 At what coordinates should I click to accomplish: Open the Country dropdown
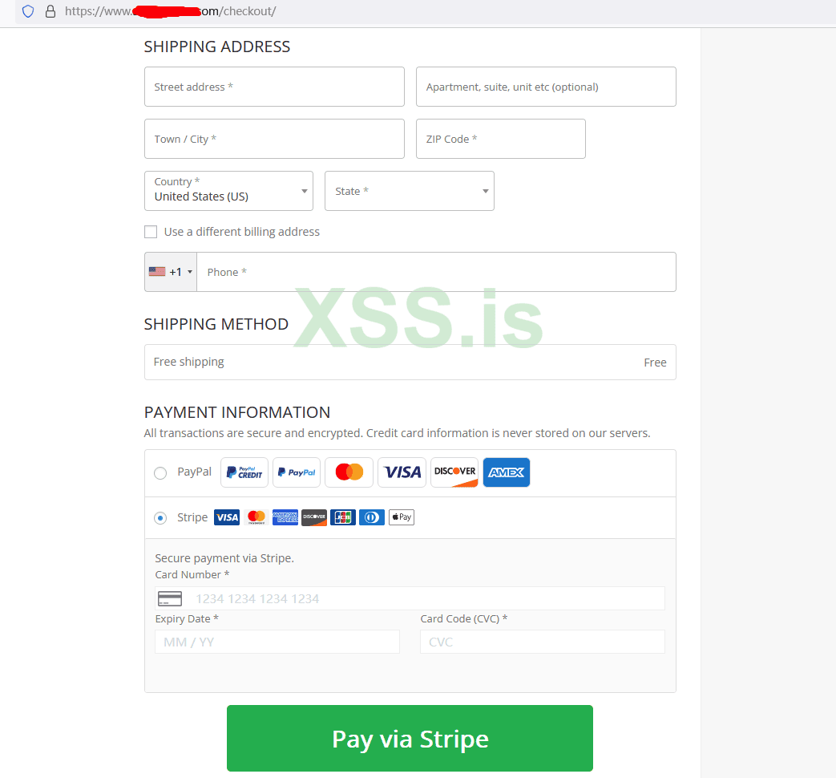pos(228,191)
